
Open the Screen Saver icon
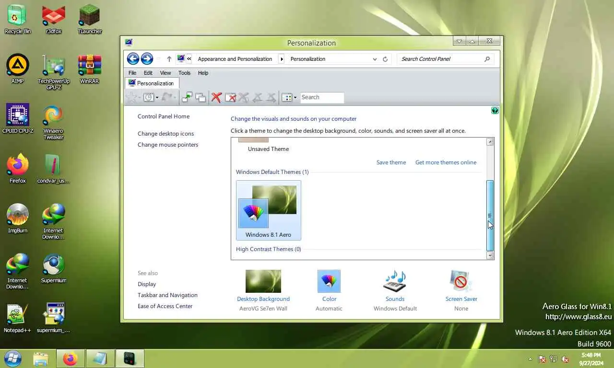coord(461,281)
